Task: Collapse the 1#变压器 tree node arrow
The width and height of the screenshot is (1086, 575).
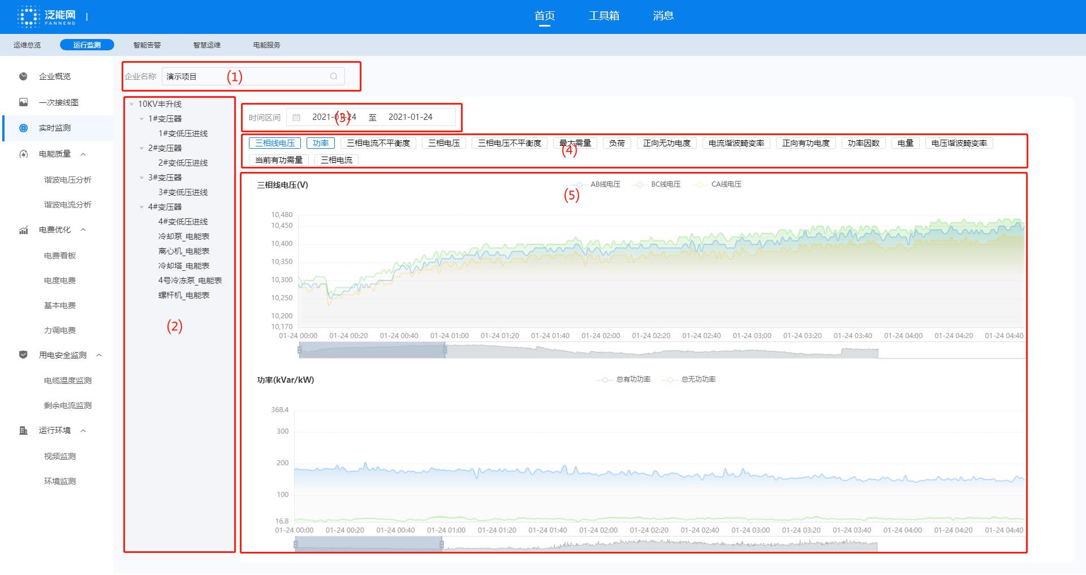Action: point(141,119)
